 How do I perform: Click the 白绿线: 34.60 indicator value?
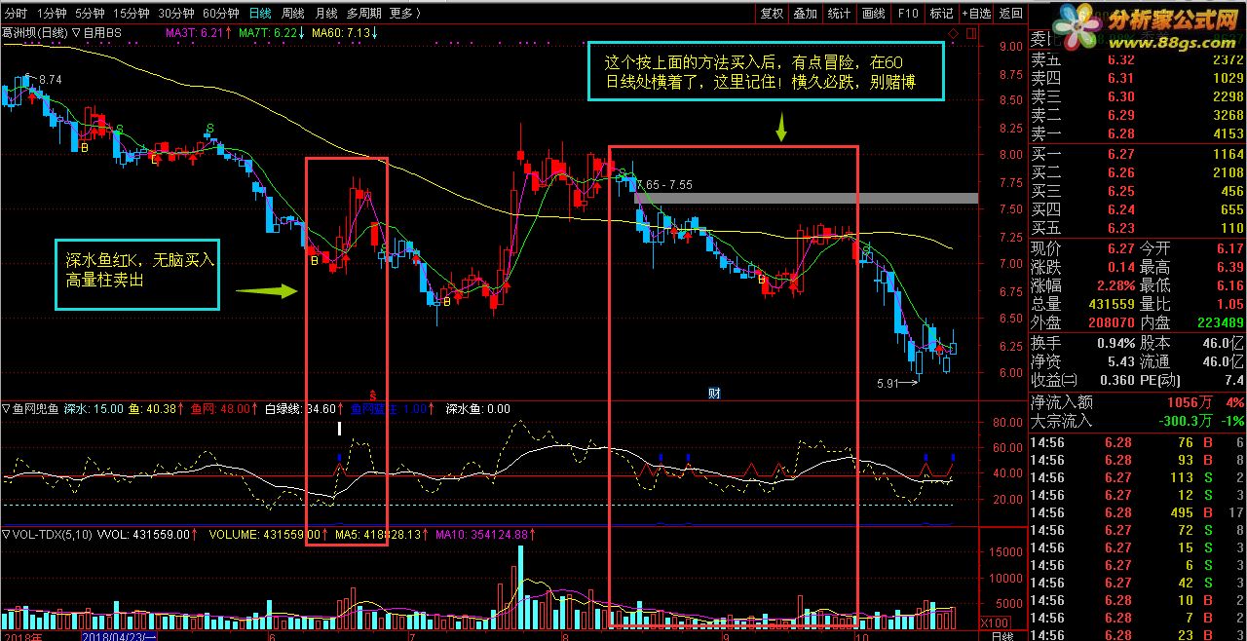coord(306,409)
